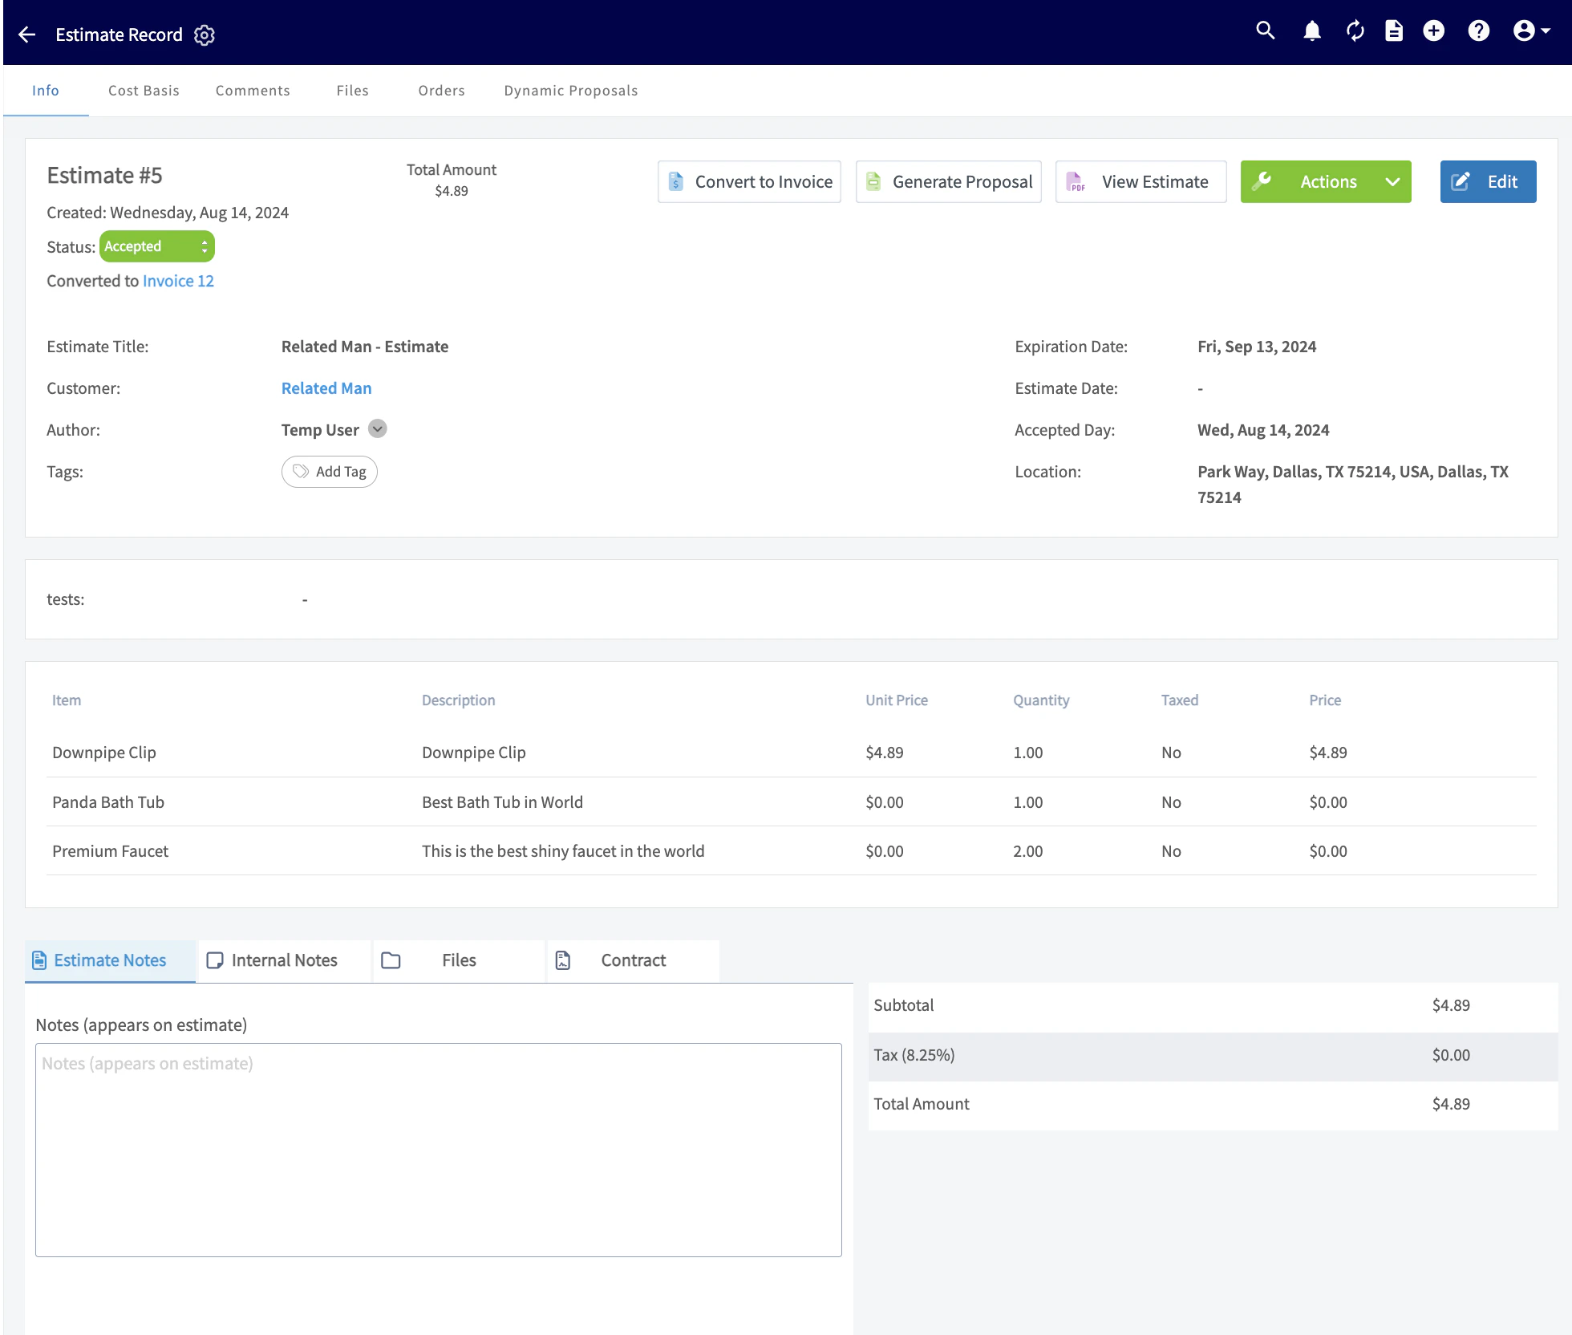1572x1335 pixels.
Task: Click the Description column header
Action: click(459, 700)
